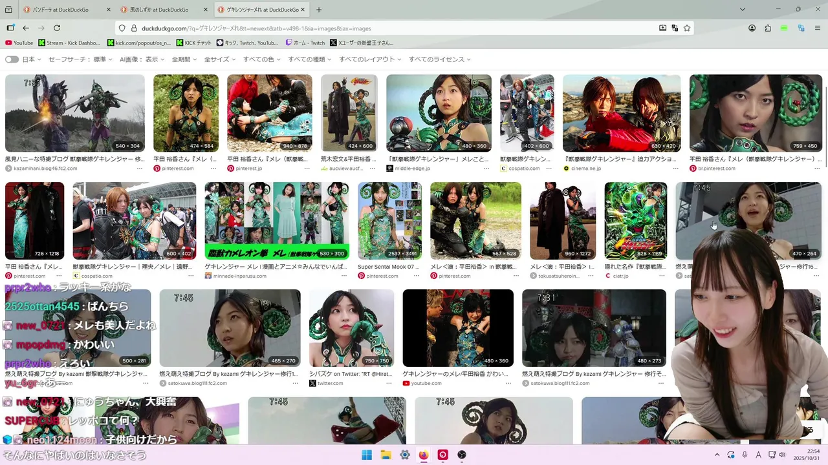This screenshot has height=465, width=828.
Task: Open the 474 × 584 image result
Action: (186, 113)
